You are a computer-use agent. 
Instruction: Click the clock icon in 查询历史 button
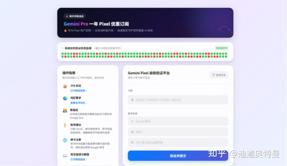[214, 75]
